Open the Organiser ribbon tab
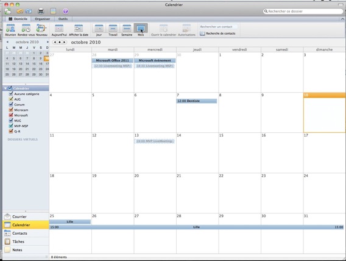This screenshot has width=346, height=261. point(43,19)
